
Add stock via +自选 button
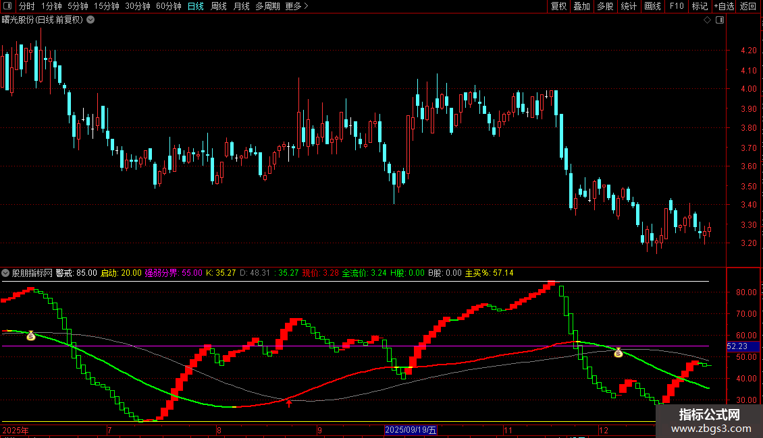724,6
